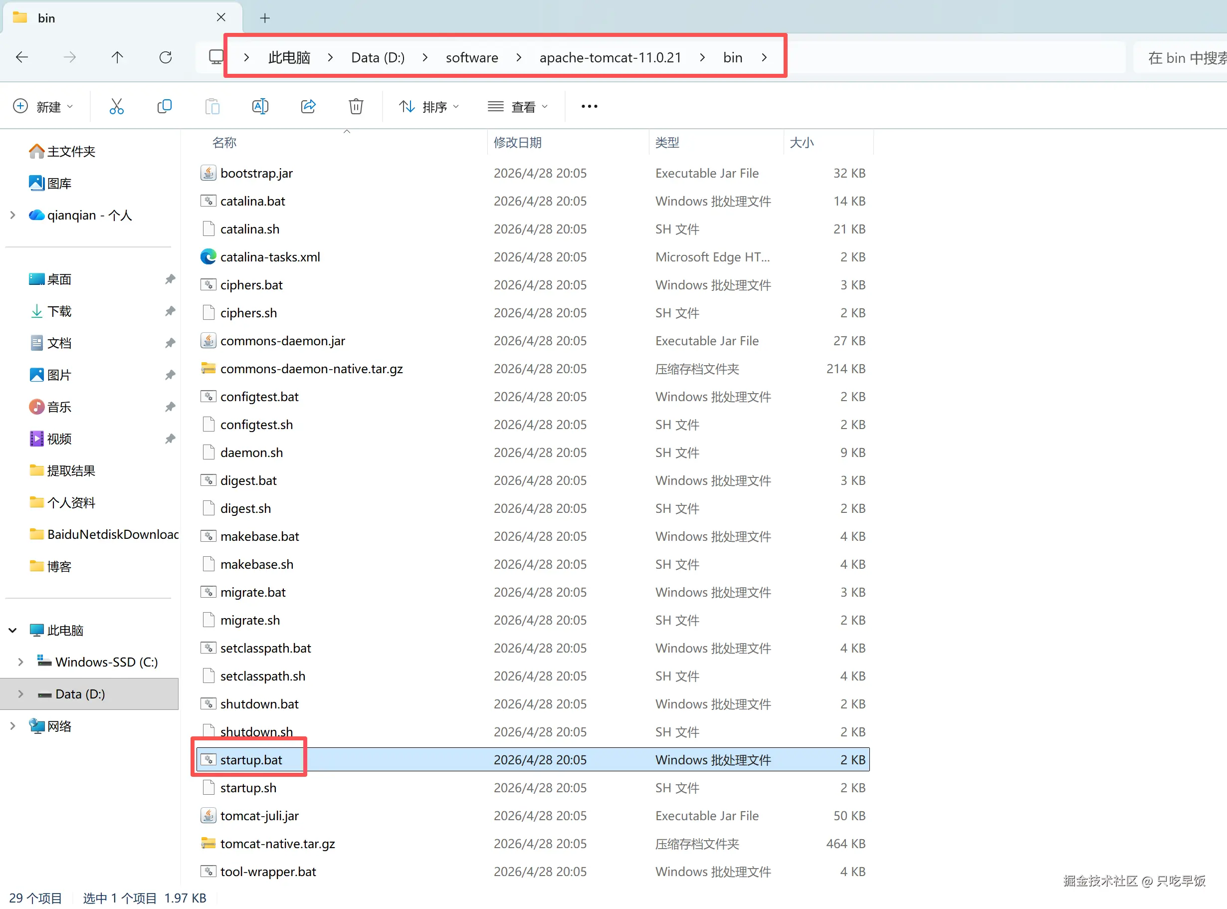Collapse the 此电脑 tree node
The width and height of the screenshot is (1227, 909).
[12, 631]
